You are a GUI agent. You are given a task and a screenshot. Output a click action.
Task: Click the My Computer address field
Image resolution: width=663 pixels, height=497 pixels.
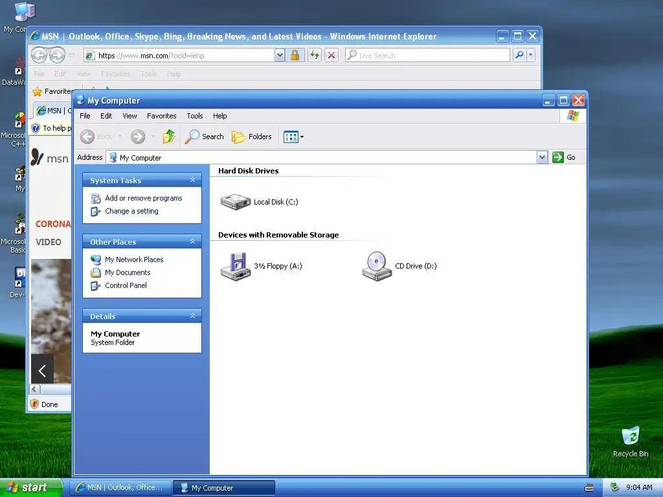coord(322,158)
